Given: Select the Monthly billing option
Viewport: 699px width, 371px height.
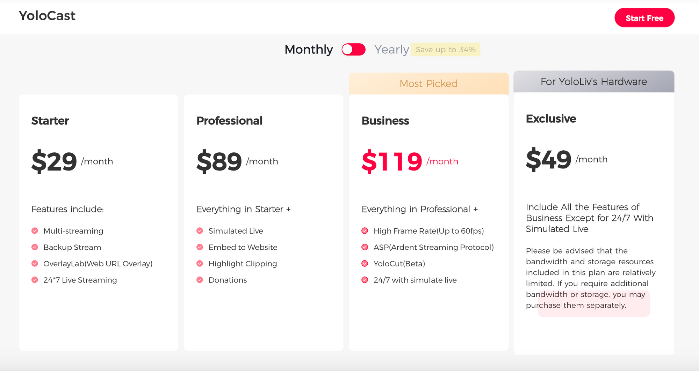Looking at the screenshot, I should point(309,50).
